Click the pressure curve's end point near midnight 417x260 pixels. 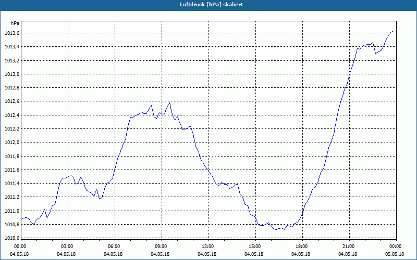click(393, 31)
